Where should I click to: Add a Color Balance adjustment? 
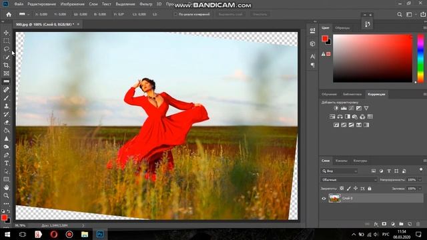[x=340, y=117]
